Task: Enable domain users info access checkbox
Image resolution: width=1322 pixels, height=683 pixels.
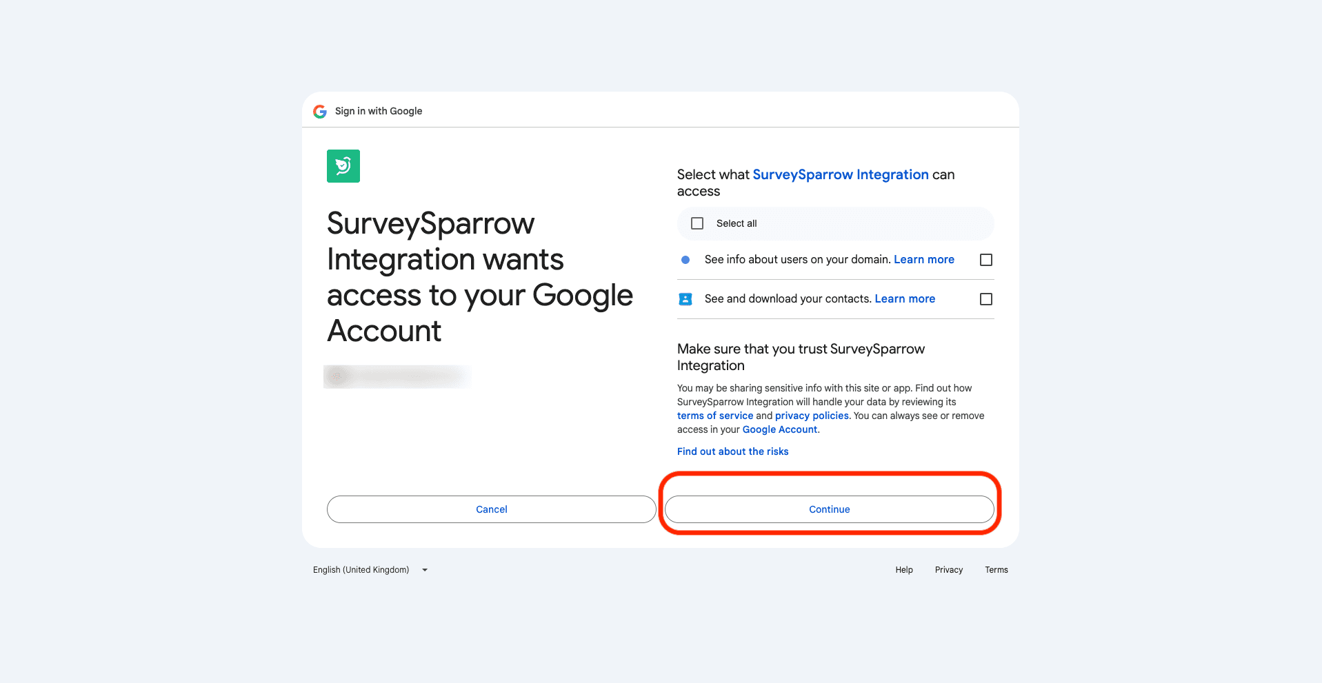Action: pyautogui.click(x=985, y=260)
